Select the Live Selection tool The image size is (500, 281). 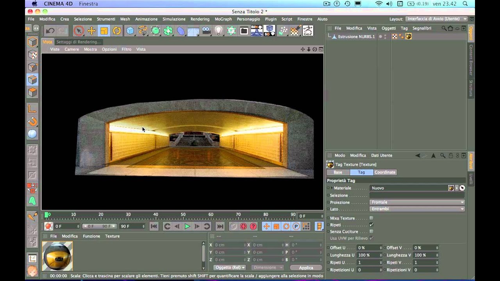[x=79, y=31]
